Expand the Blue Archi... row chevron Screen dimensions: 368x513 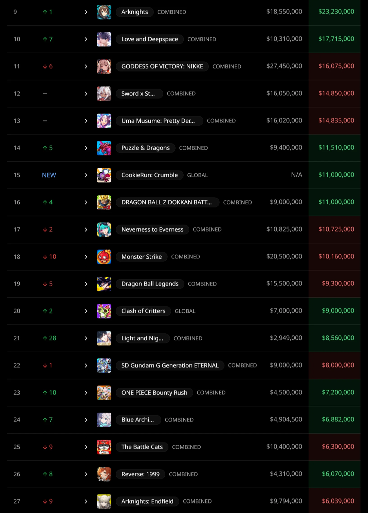86,420
